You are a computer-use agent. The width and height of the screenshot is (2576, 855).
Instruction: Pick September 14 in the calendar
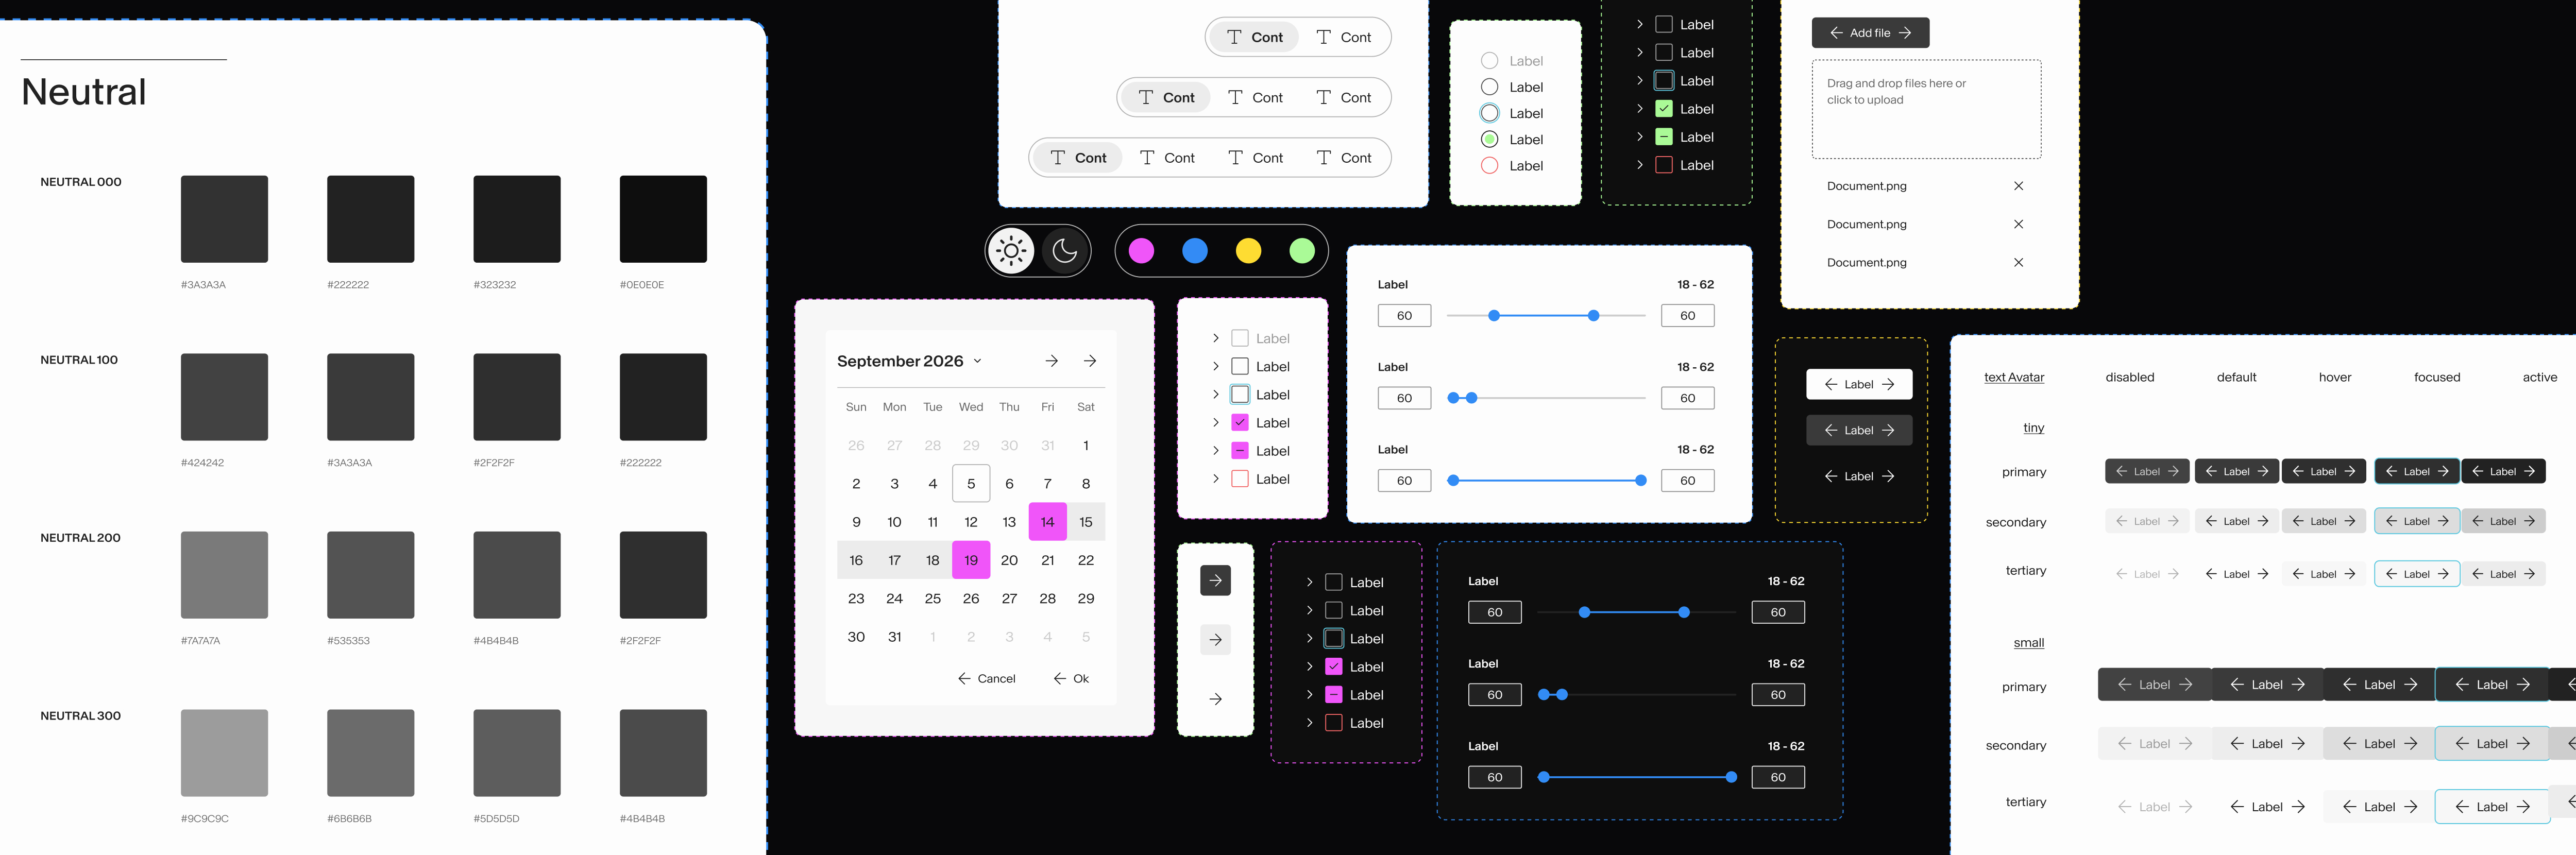click(x=1047, y=521)
